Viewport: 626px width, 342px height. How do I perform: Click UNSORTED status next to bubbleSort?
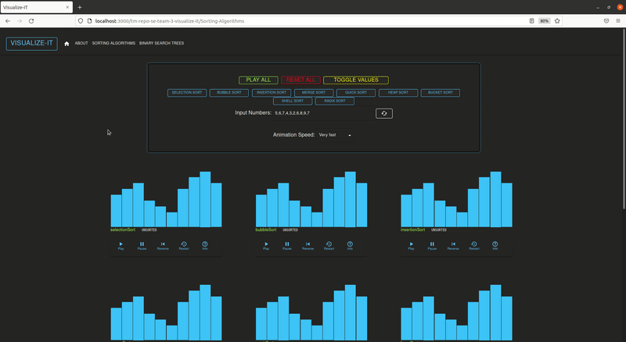[290, 230]
